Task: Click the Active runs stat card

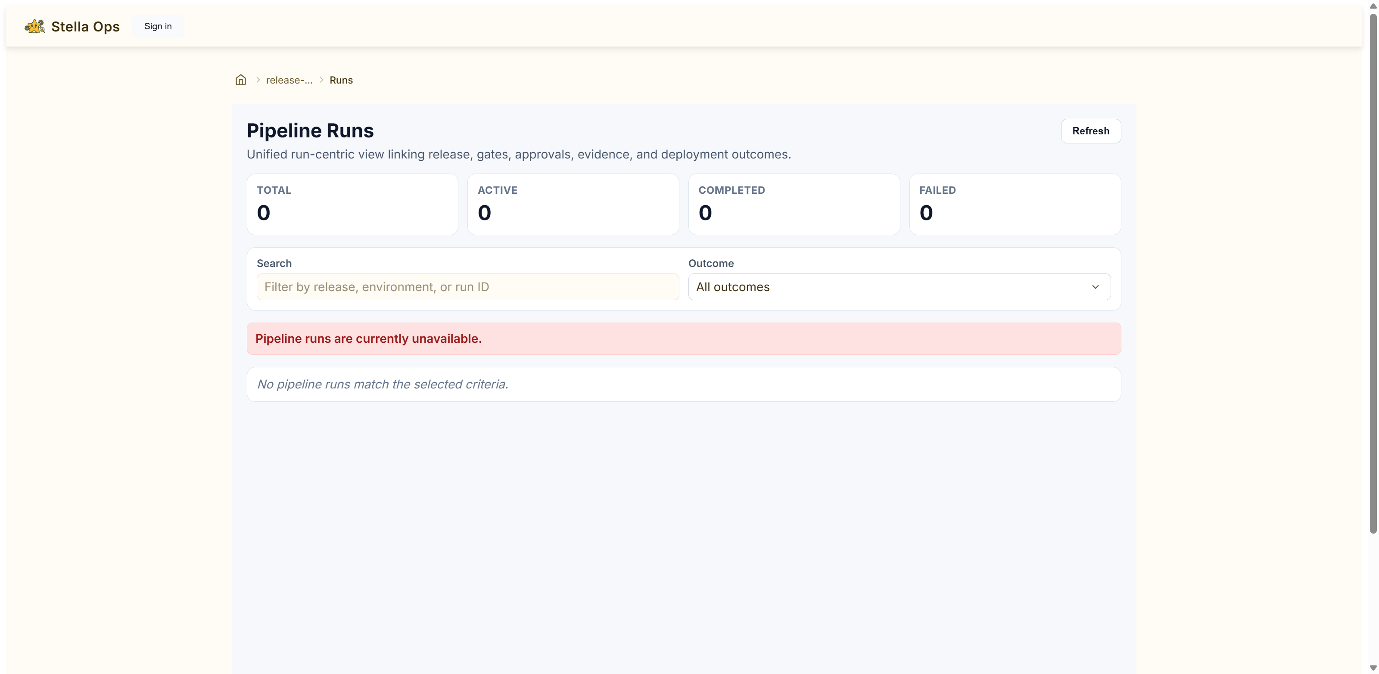Action: [573, 204]
